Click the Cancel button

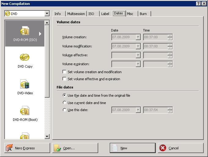click(181, 148)
